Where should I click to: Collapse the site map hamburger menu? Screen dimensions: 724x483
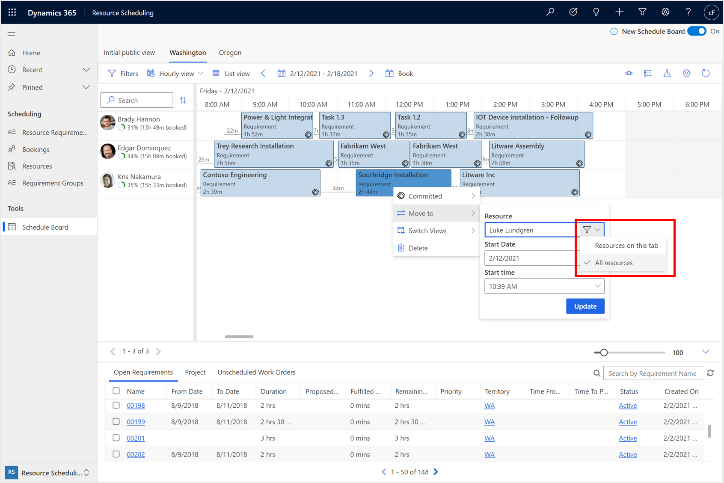[x=12, y=34]
